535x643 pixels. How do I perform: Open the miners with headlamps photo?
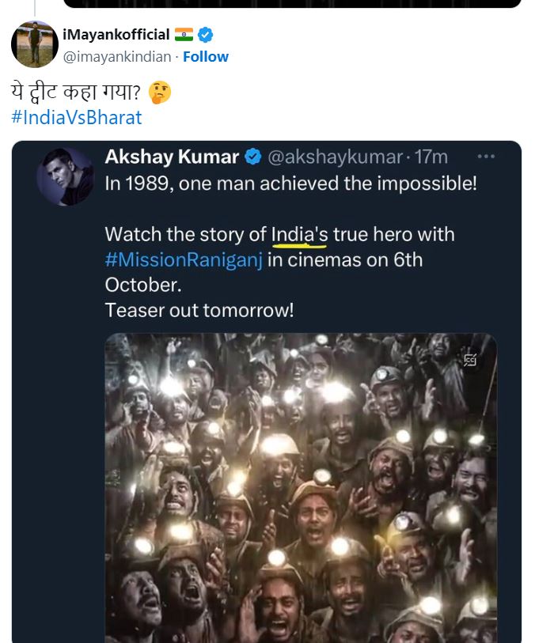tap(301, 490)
